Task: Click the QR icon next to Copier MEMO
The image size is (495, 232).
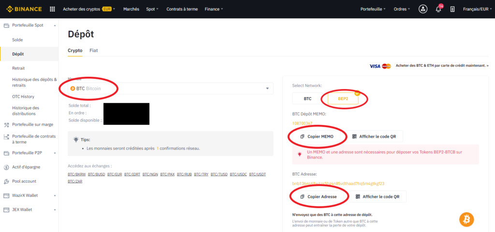Action: pos(354,136)
